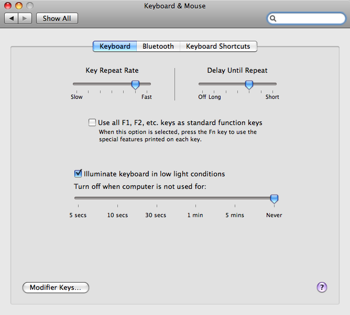Click the Fast label under Key Repeat
The width and height of the screenshot is (350, 315).
[146, 97]
